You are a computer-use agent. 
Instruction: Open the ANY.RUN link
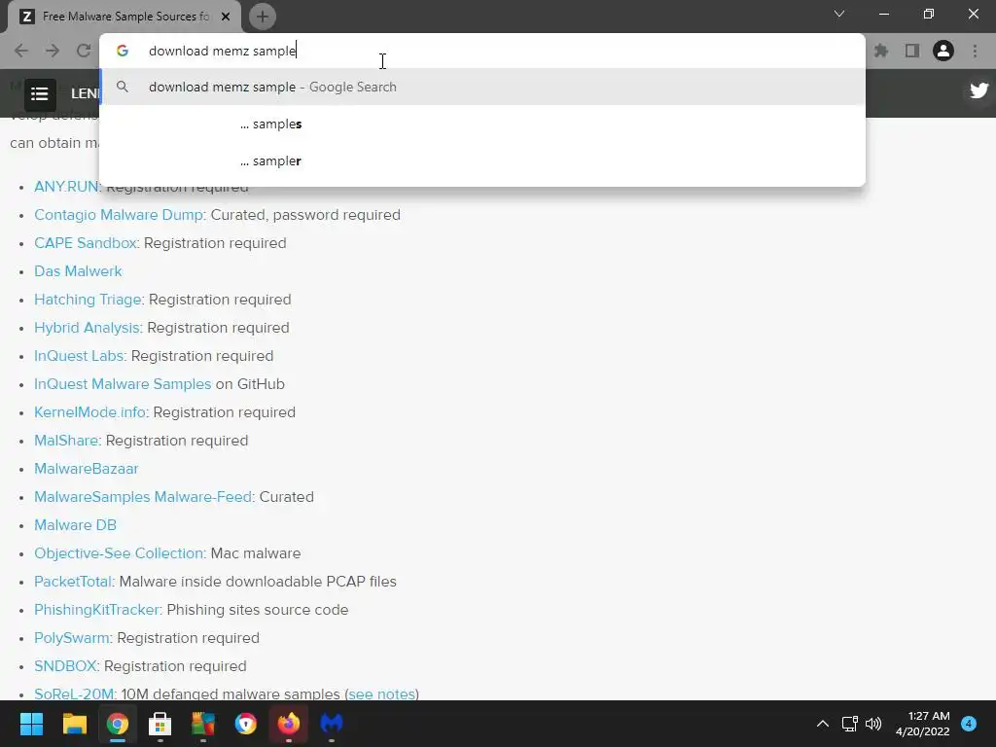(x=67, y=187)
